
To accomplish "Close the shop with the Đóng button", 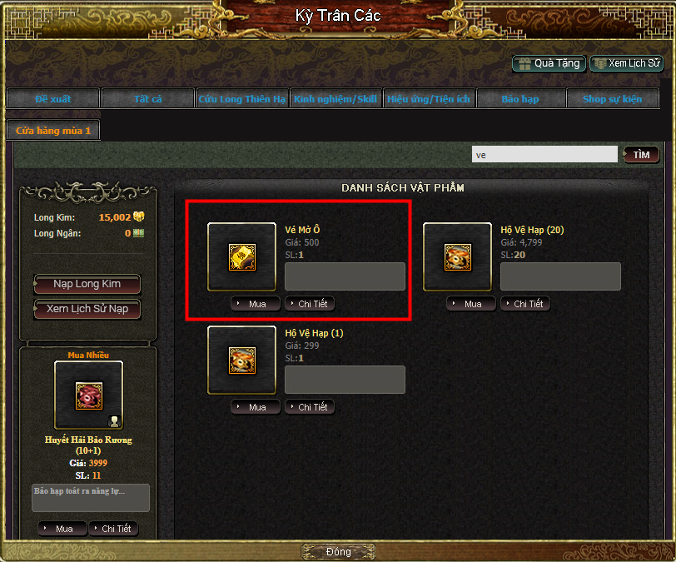I will coord(339,552).
